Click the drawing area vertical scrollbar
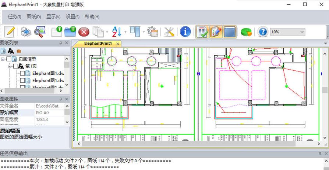 click(325, 90)
